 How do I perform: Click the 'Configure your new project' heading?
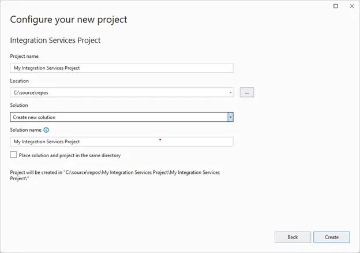pyautogui.click(x=69, y=20)
